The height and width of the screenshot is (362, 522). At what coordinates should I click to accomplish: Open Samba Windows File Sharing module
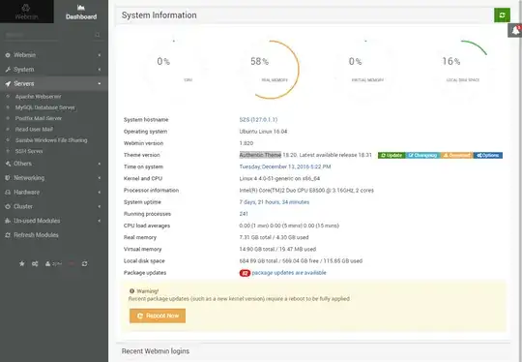(x=51, y=140)
